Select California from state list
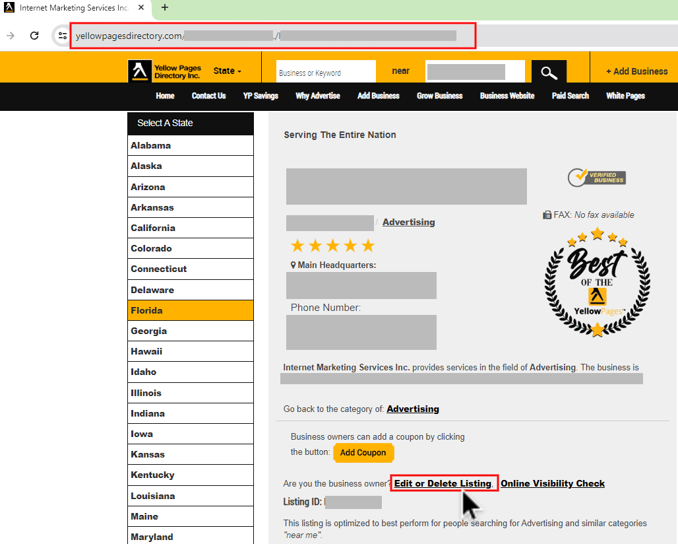 point(191,228)
